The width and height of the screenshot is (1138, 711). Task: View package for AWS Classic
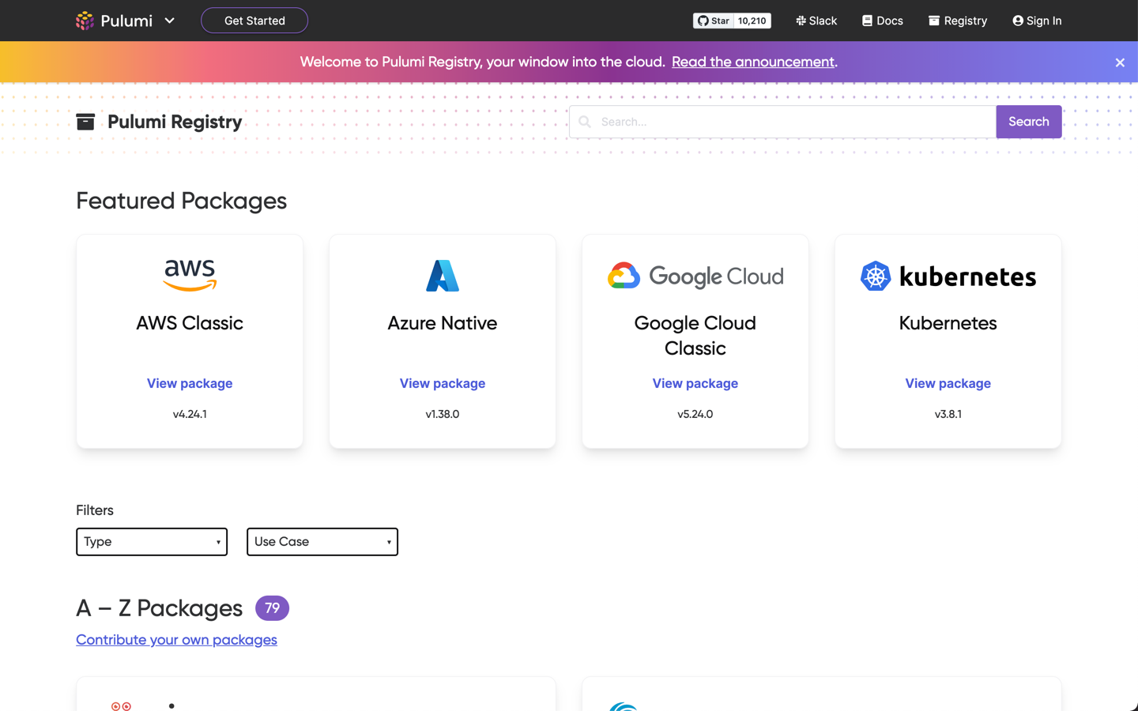(x=190, y=383)
